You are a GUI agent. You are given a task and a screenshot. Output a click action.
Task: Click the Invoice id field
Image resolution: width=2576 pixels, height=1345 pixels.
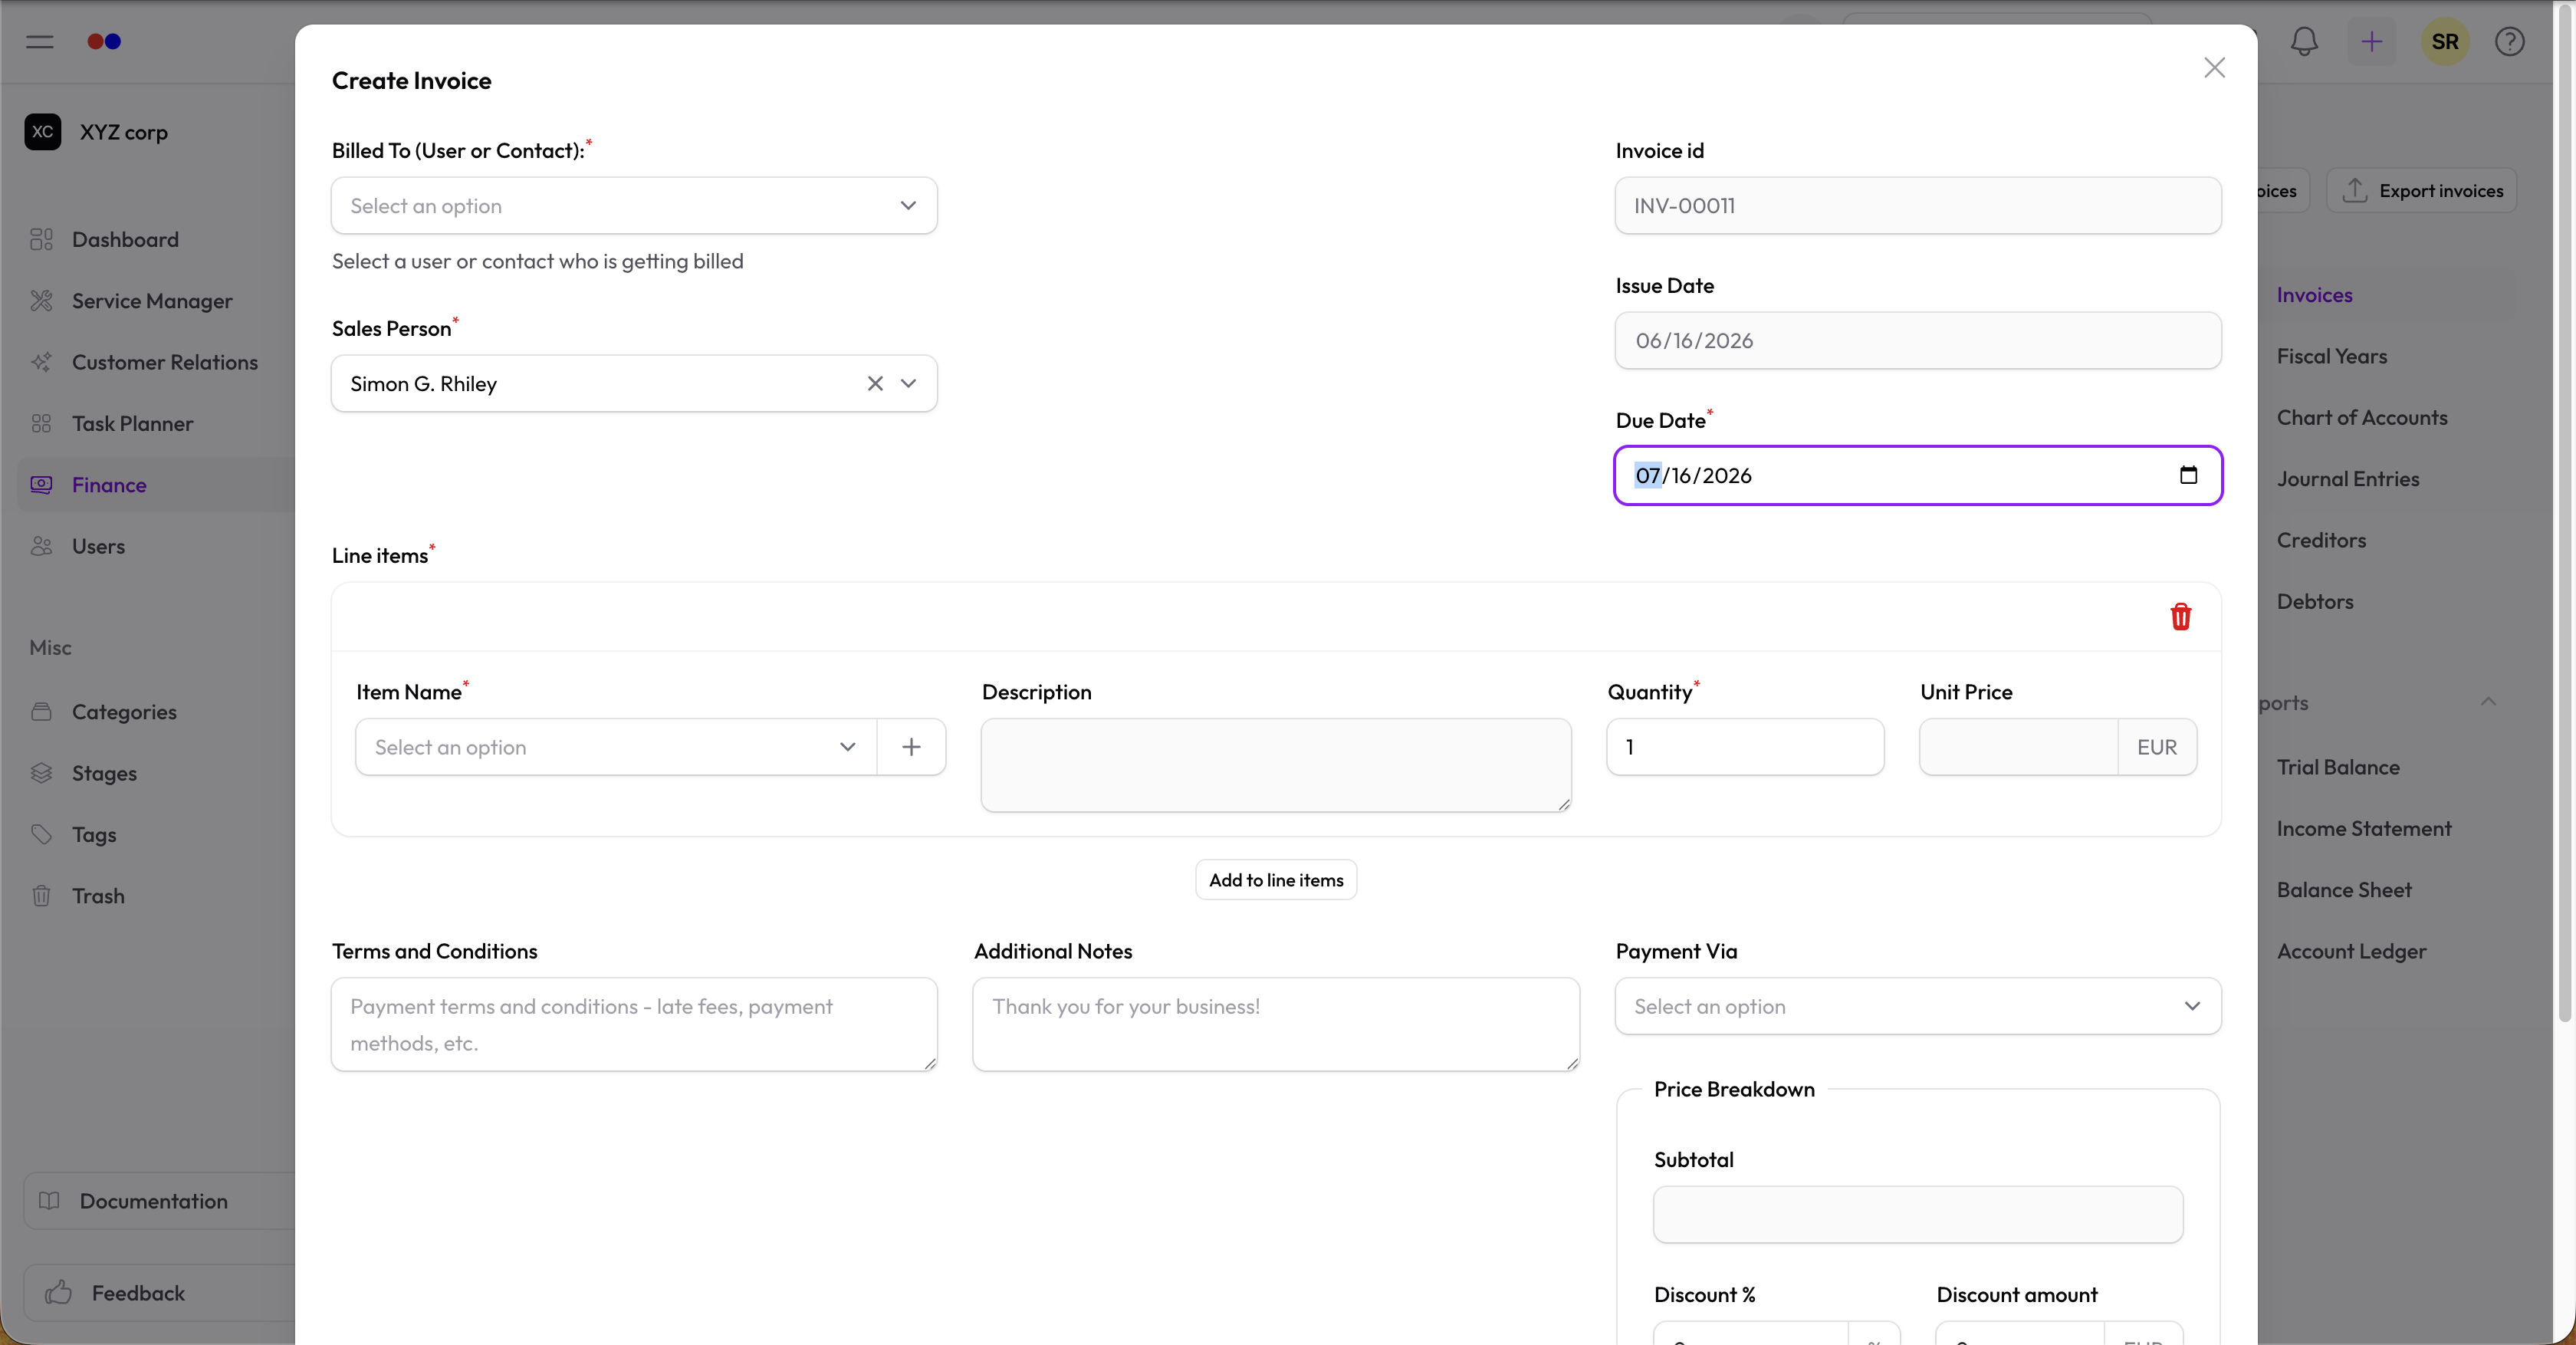pyautogui.click(x=1918, y=206)
